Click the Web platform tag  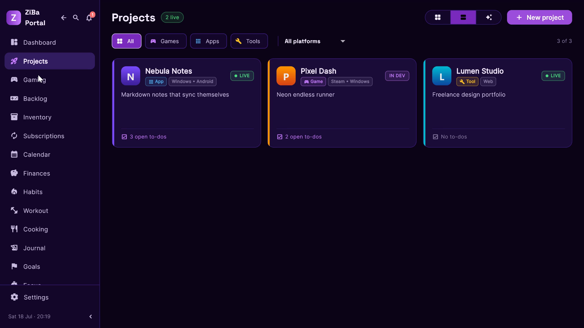tap(488, 81)
